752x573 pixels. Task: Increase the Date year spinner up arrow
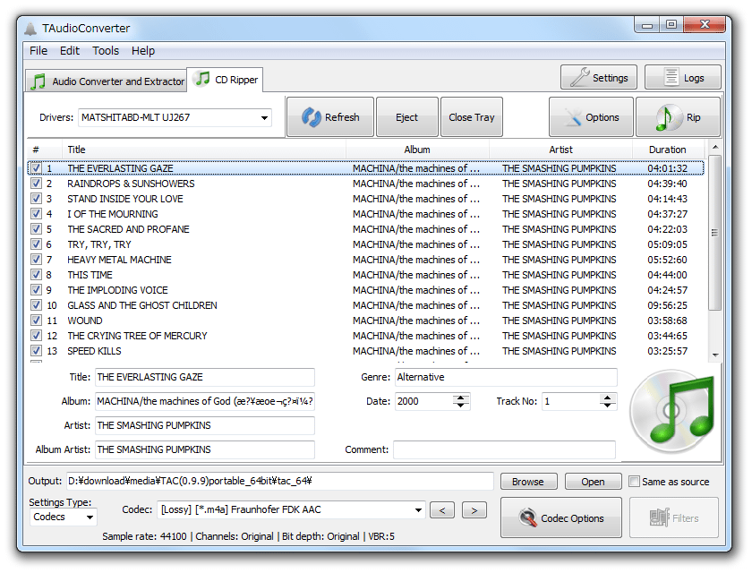coord(460,398)
